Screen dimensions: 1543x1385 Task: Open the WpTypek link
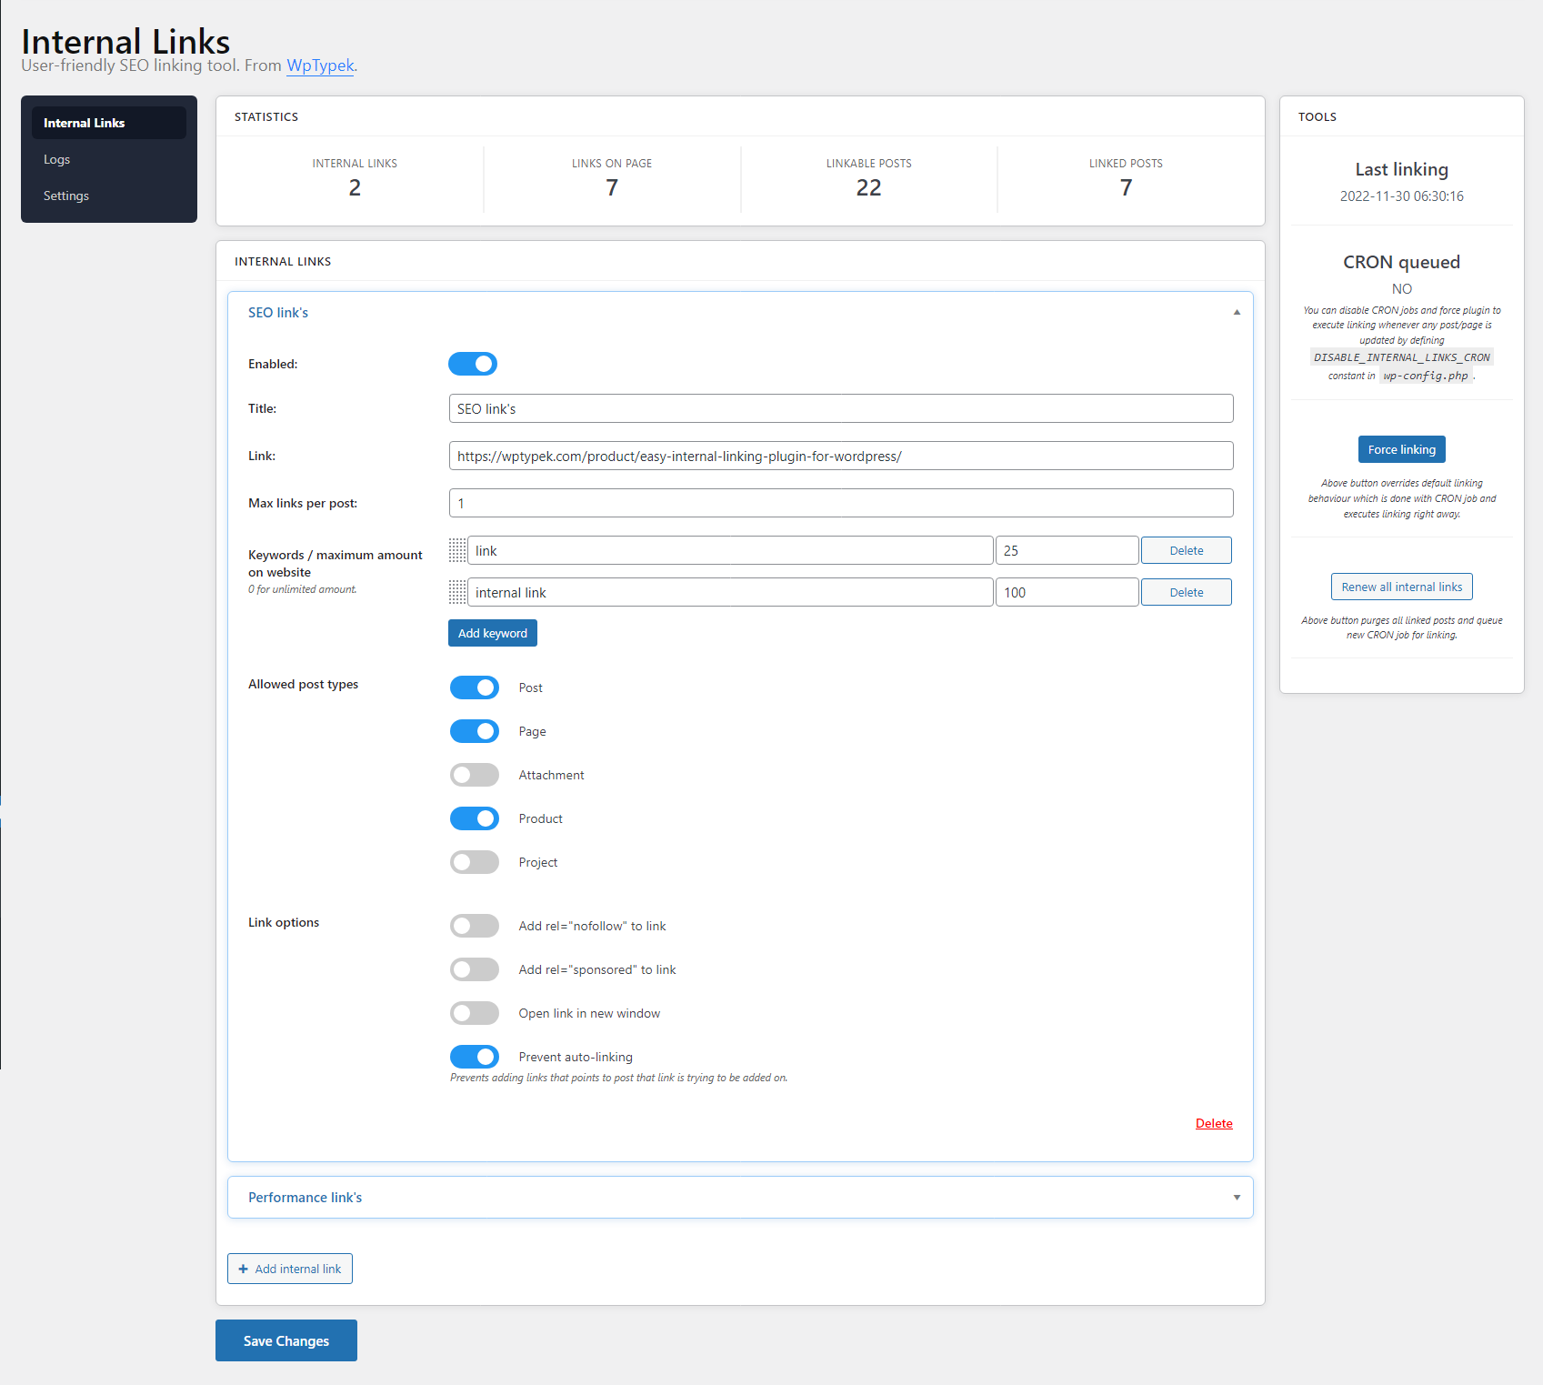[x=320, y=65]
